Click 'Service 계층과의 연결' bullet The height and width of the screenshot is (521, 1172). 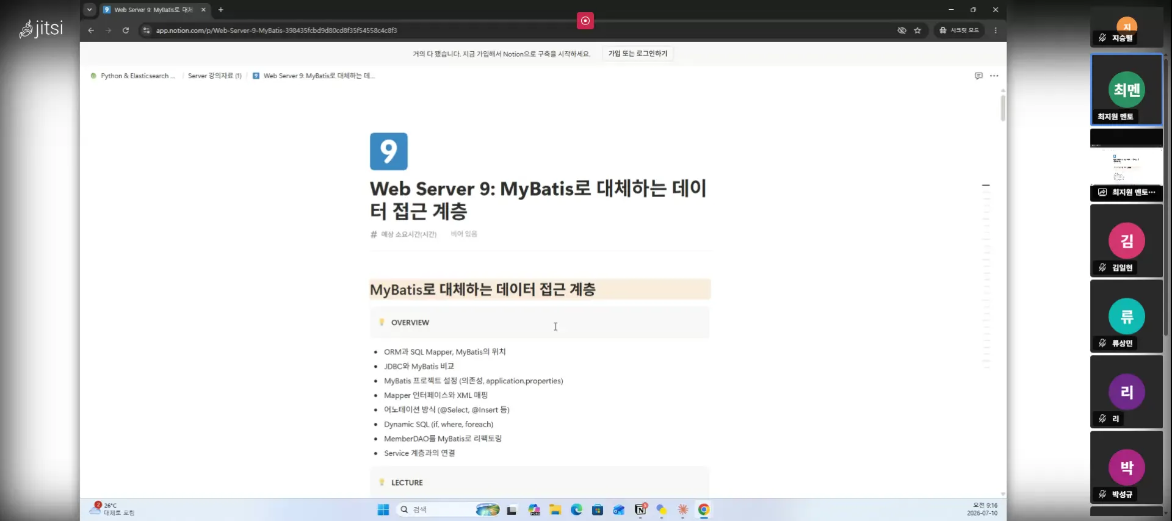pyautogui.click(x=419, y=453)
